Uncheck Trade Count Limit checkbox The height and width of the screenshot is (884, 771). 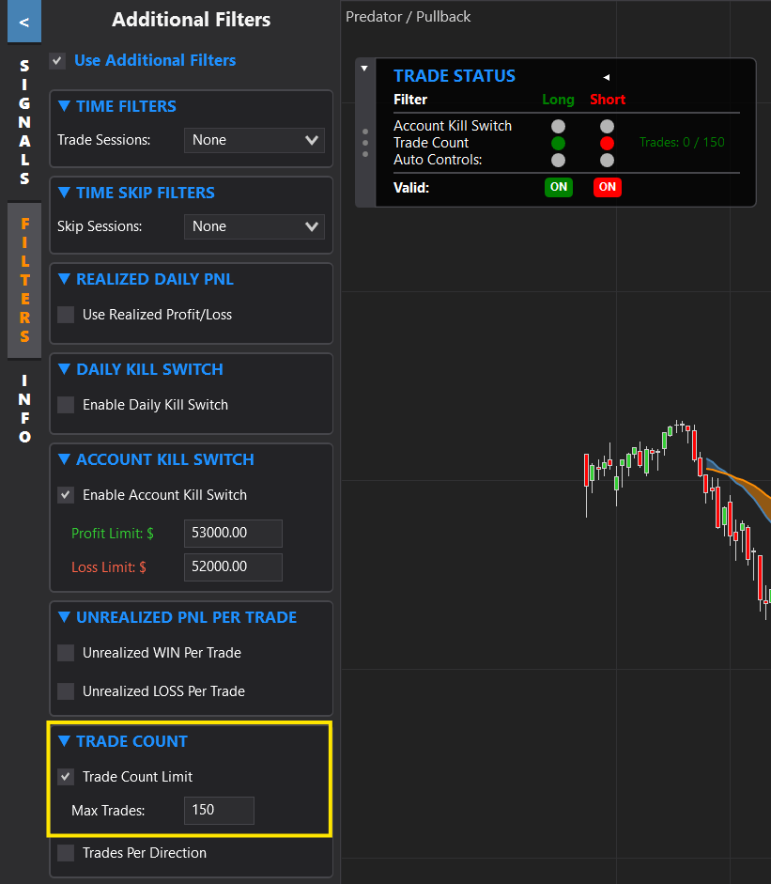pos(66,777)
